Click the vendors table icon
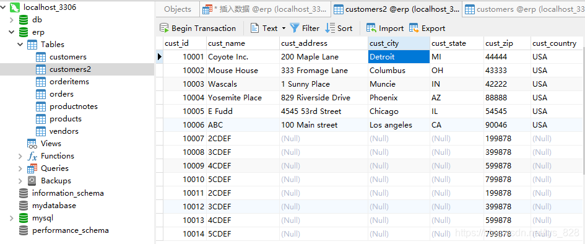The width and height of the screenshot is (585, 244). coord(41,131)
